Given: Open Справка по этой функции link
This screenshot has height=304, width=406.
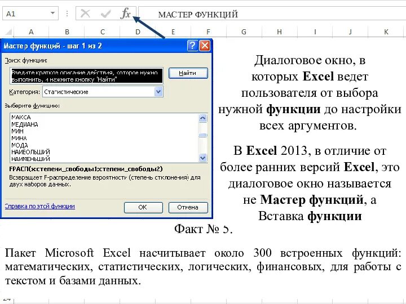Looking at the screenshot, I should pyautogui.click(x=40, y=206).
